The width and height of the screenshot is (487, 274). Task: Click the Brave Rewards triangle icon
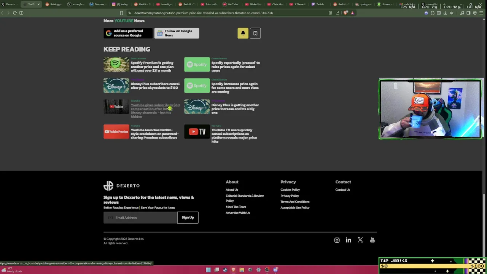pyautogui.click(x=352, y=13)
